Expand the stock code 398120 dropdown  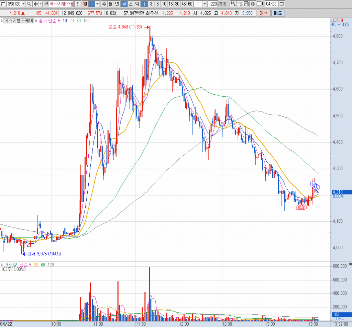[x=23, y=4]
